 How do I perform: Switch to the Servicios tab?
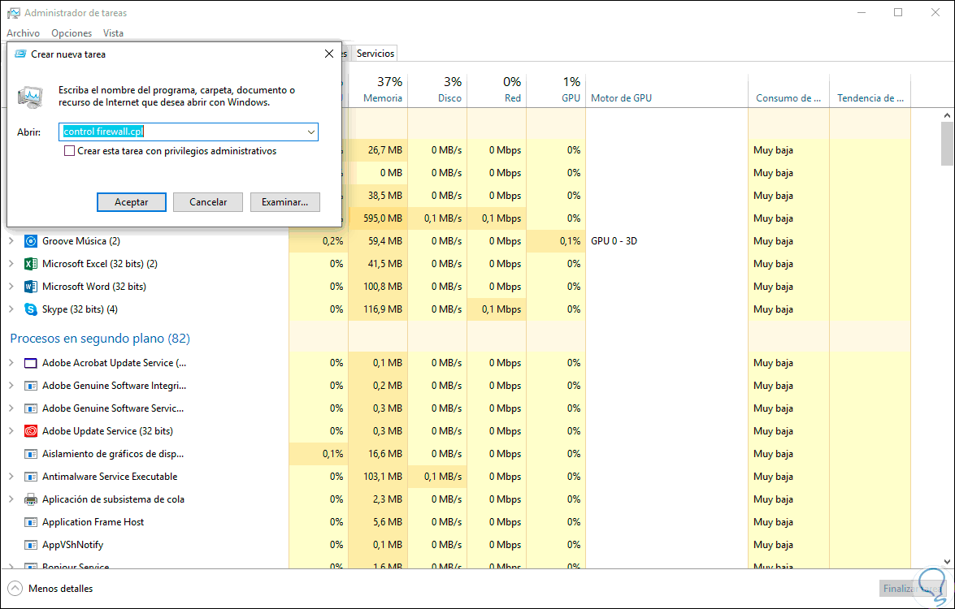point(375,54)
